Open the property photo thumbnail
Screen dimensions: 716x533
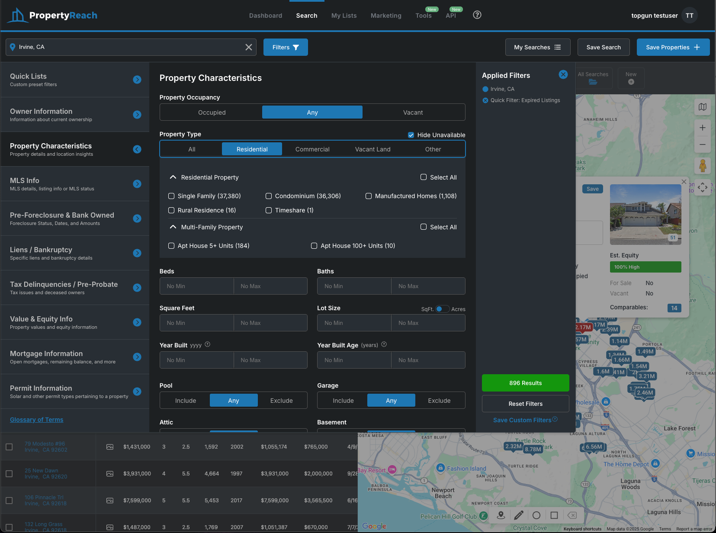645,215
